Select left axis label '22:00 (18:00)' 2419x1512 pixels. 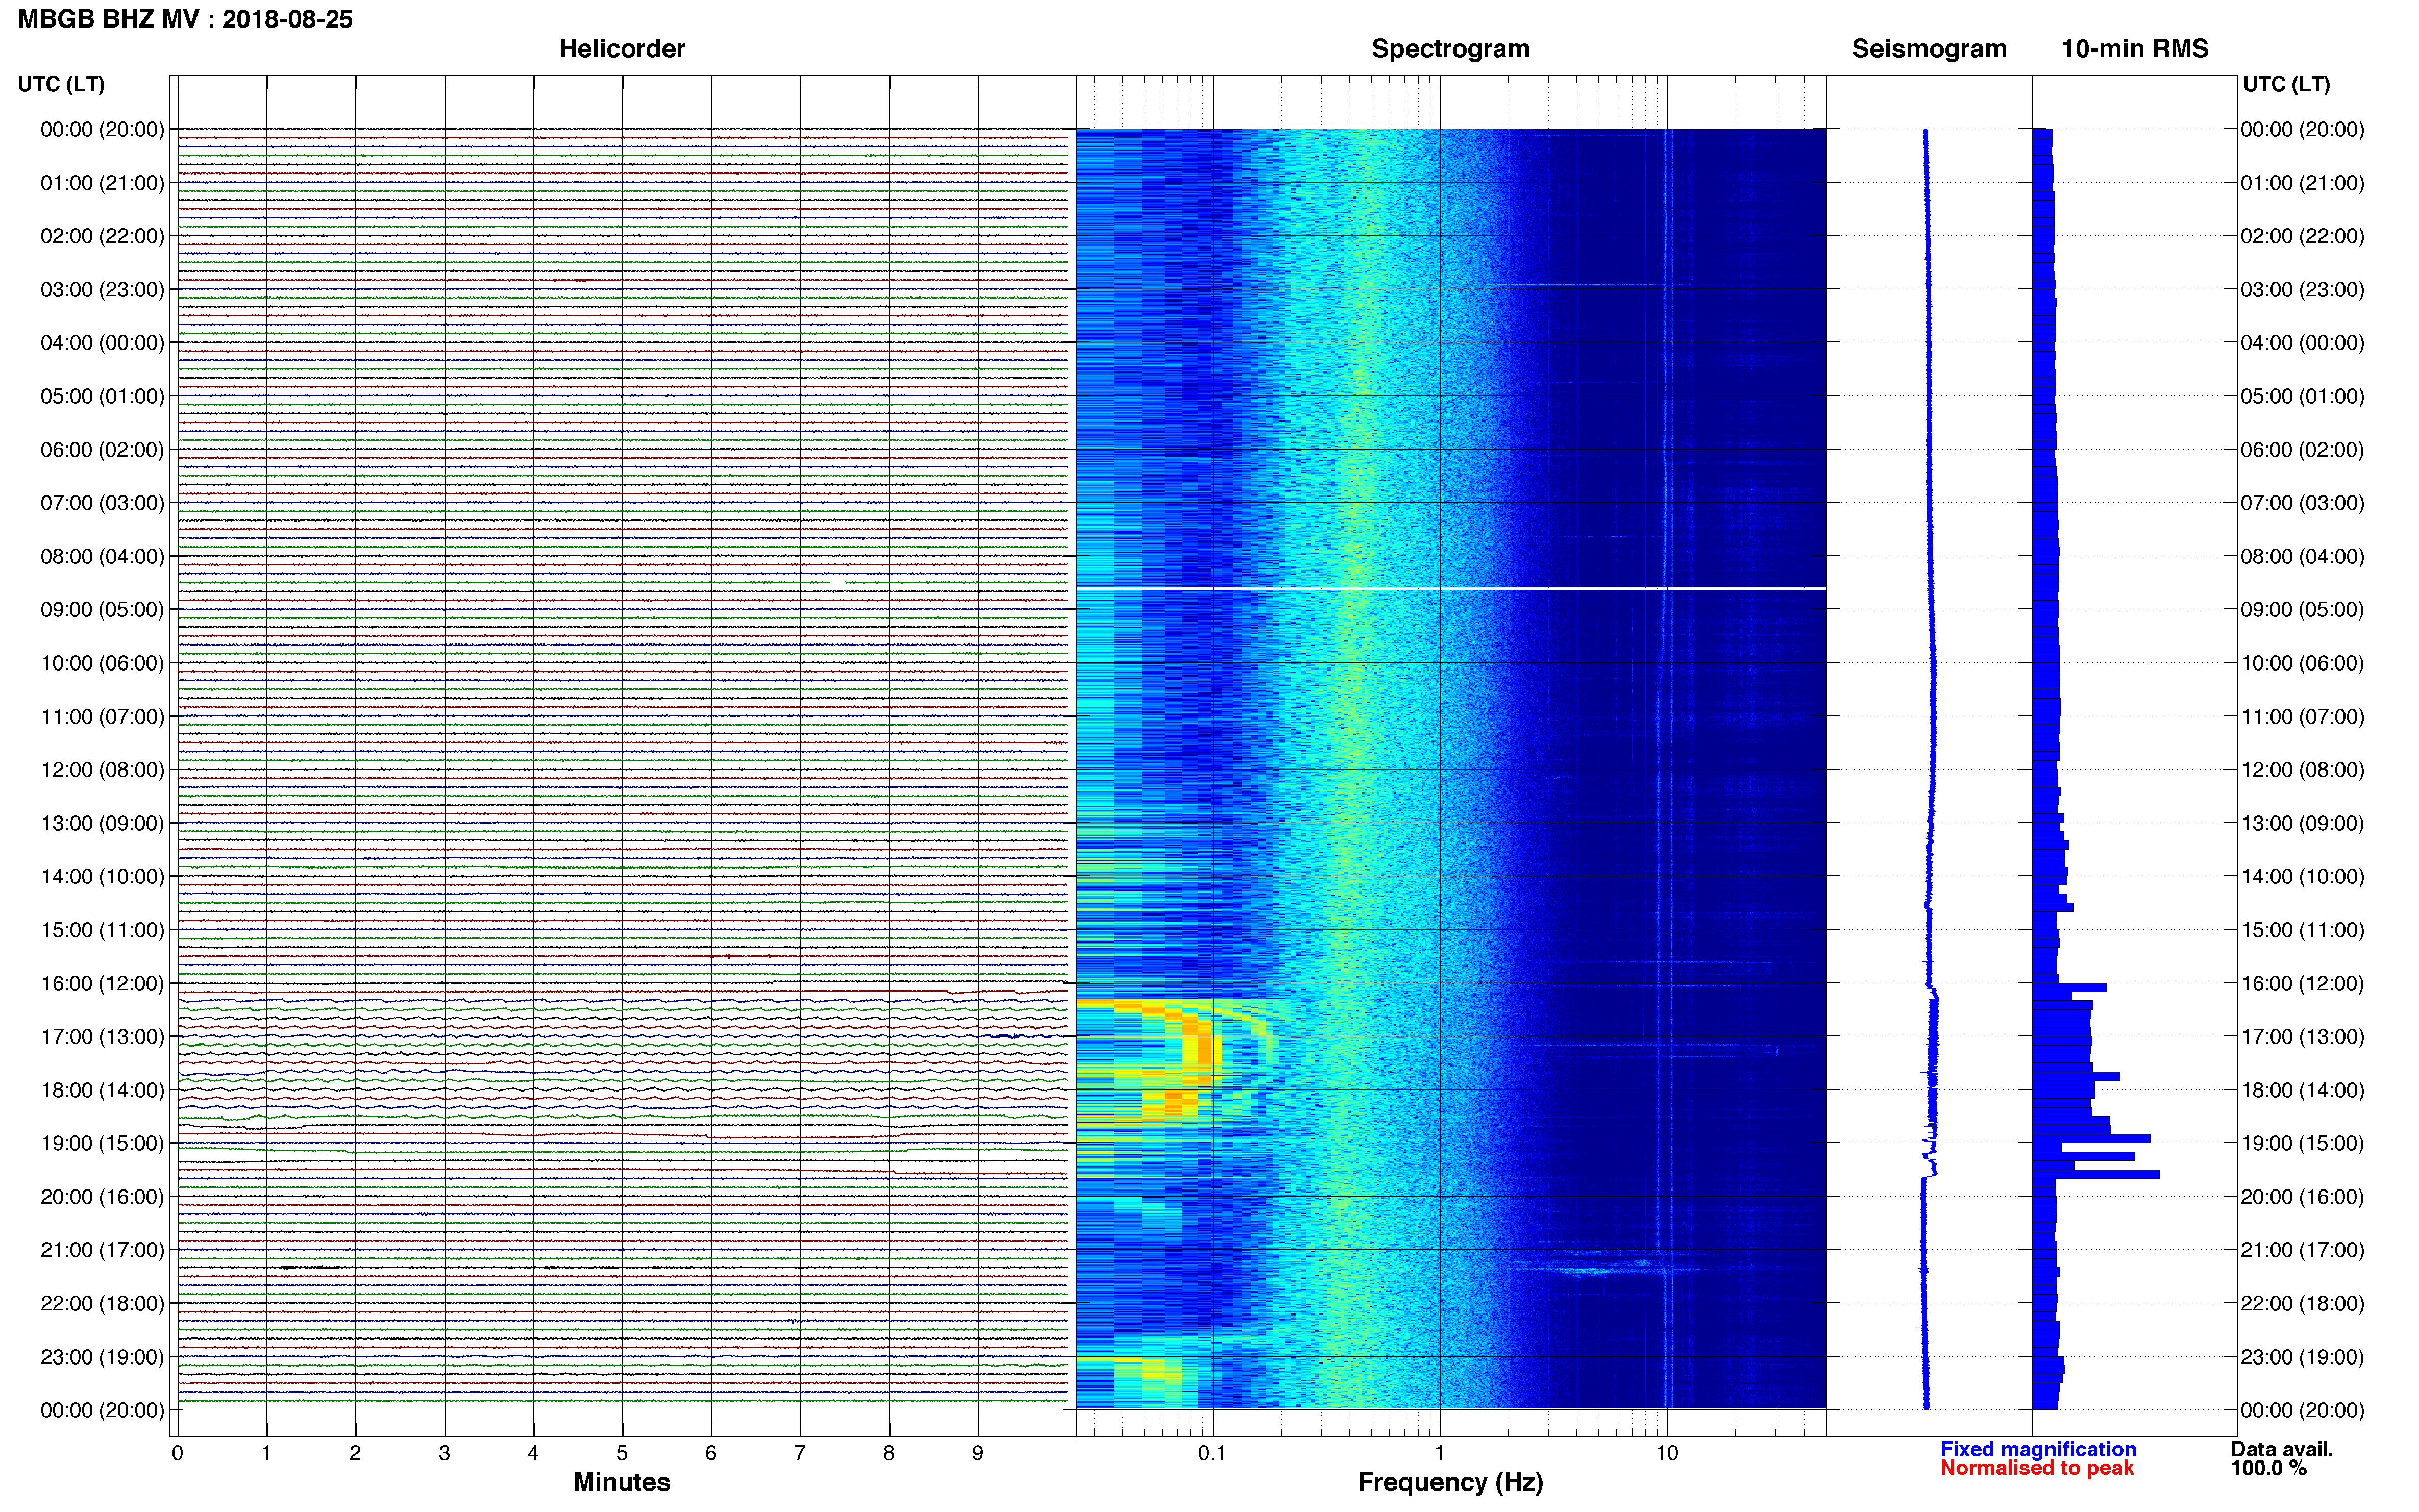point(102,1304)
